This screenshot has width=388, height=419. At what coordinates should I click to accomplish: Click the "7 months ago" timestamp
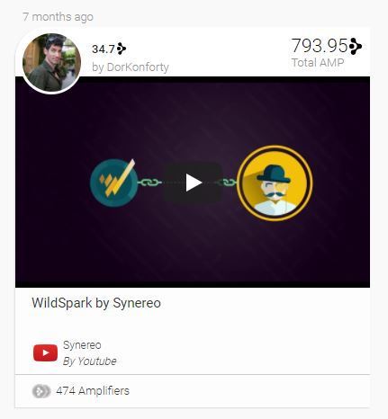[x=58, y=17]
